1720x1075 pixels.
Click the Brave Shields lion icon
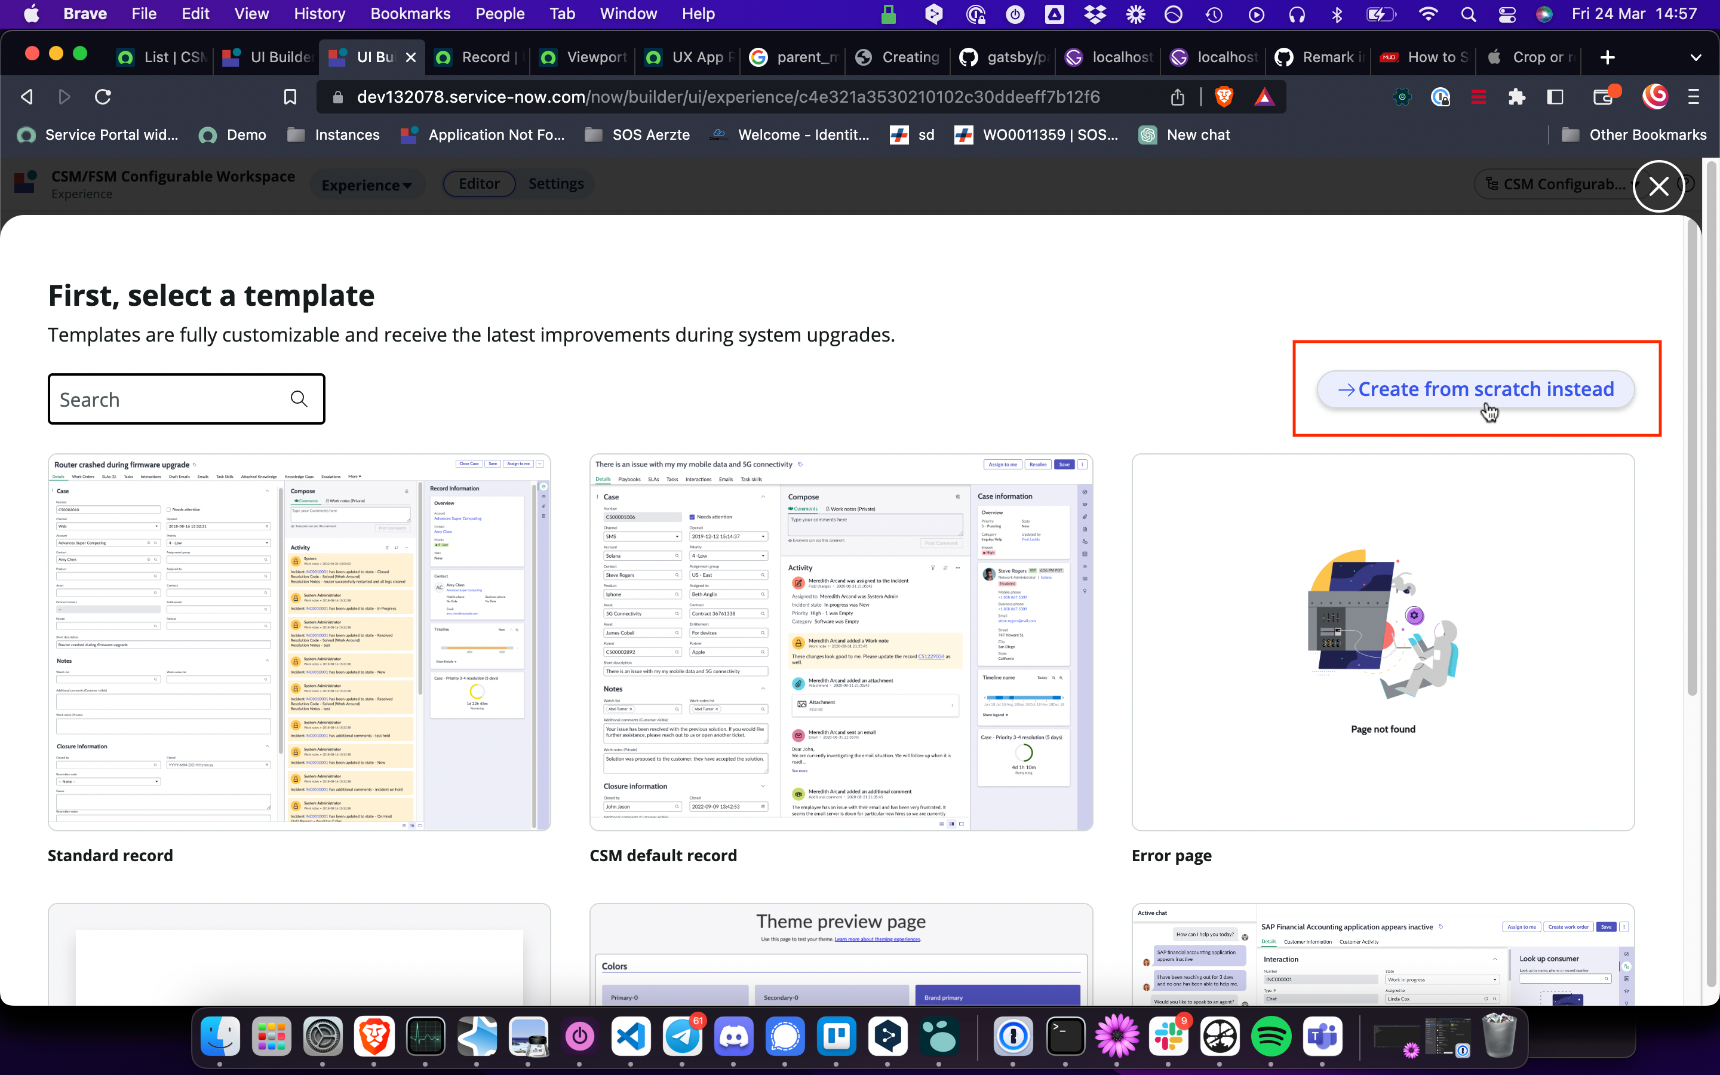click(1224, 97)
